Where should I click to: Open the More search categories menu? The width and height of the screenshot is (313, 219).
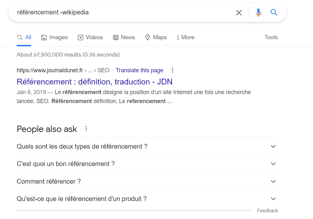click(185, 37)
